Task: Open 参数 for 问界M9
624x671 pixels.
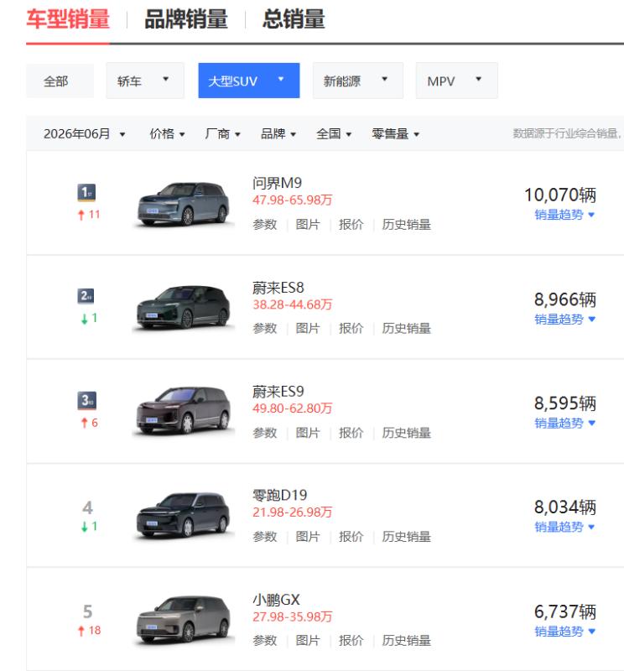Action: [x=265, y=224]
